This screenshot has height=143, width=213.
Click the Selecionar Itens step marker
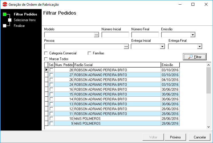pyautogui.click(x=10, y=20)
